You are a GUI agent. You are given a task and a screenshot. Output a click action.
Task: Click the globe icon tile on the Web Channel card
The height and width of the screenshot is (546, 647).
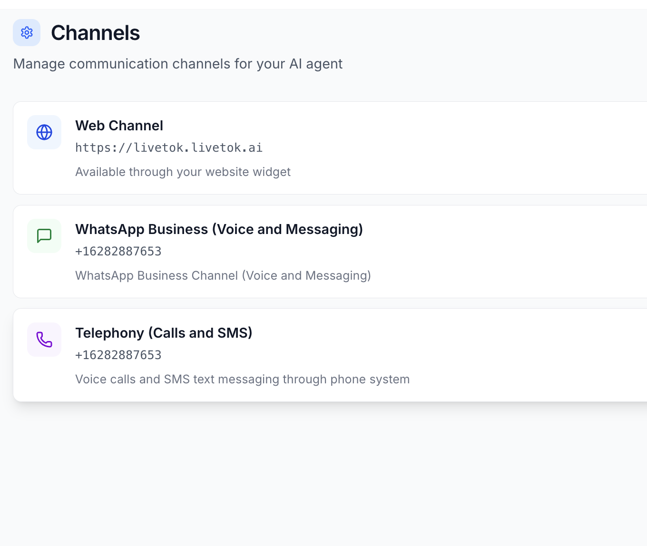44,132
